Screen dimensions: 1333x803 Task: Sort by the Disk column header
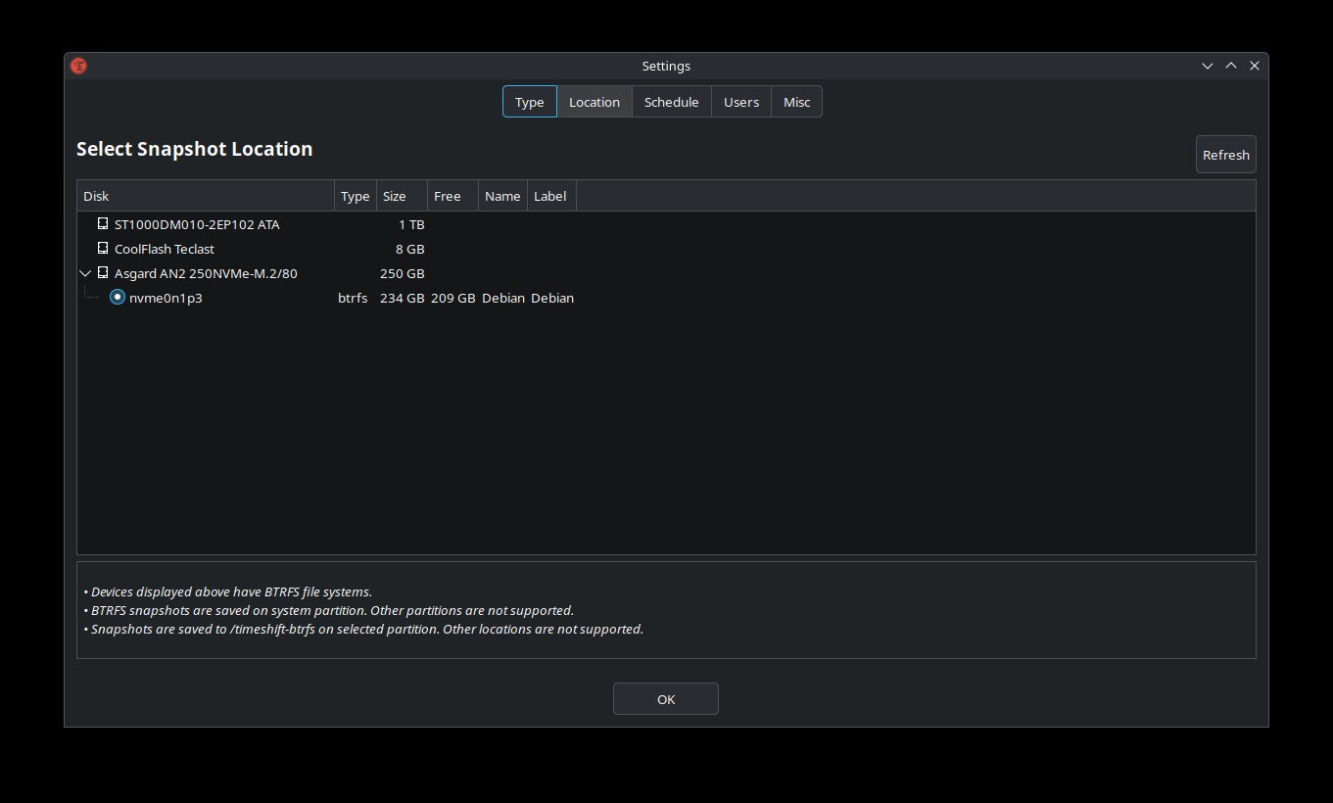[x=206, y=196]
